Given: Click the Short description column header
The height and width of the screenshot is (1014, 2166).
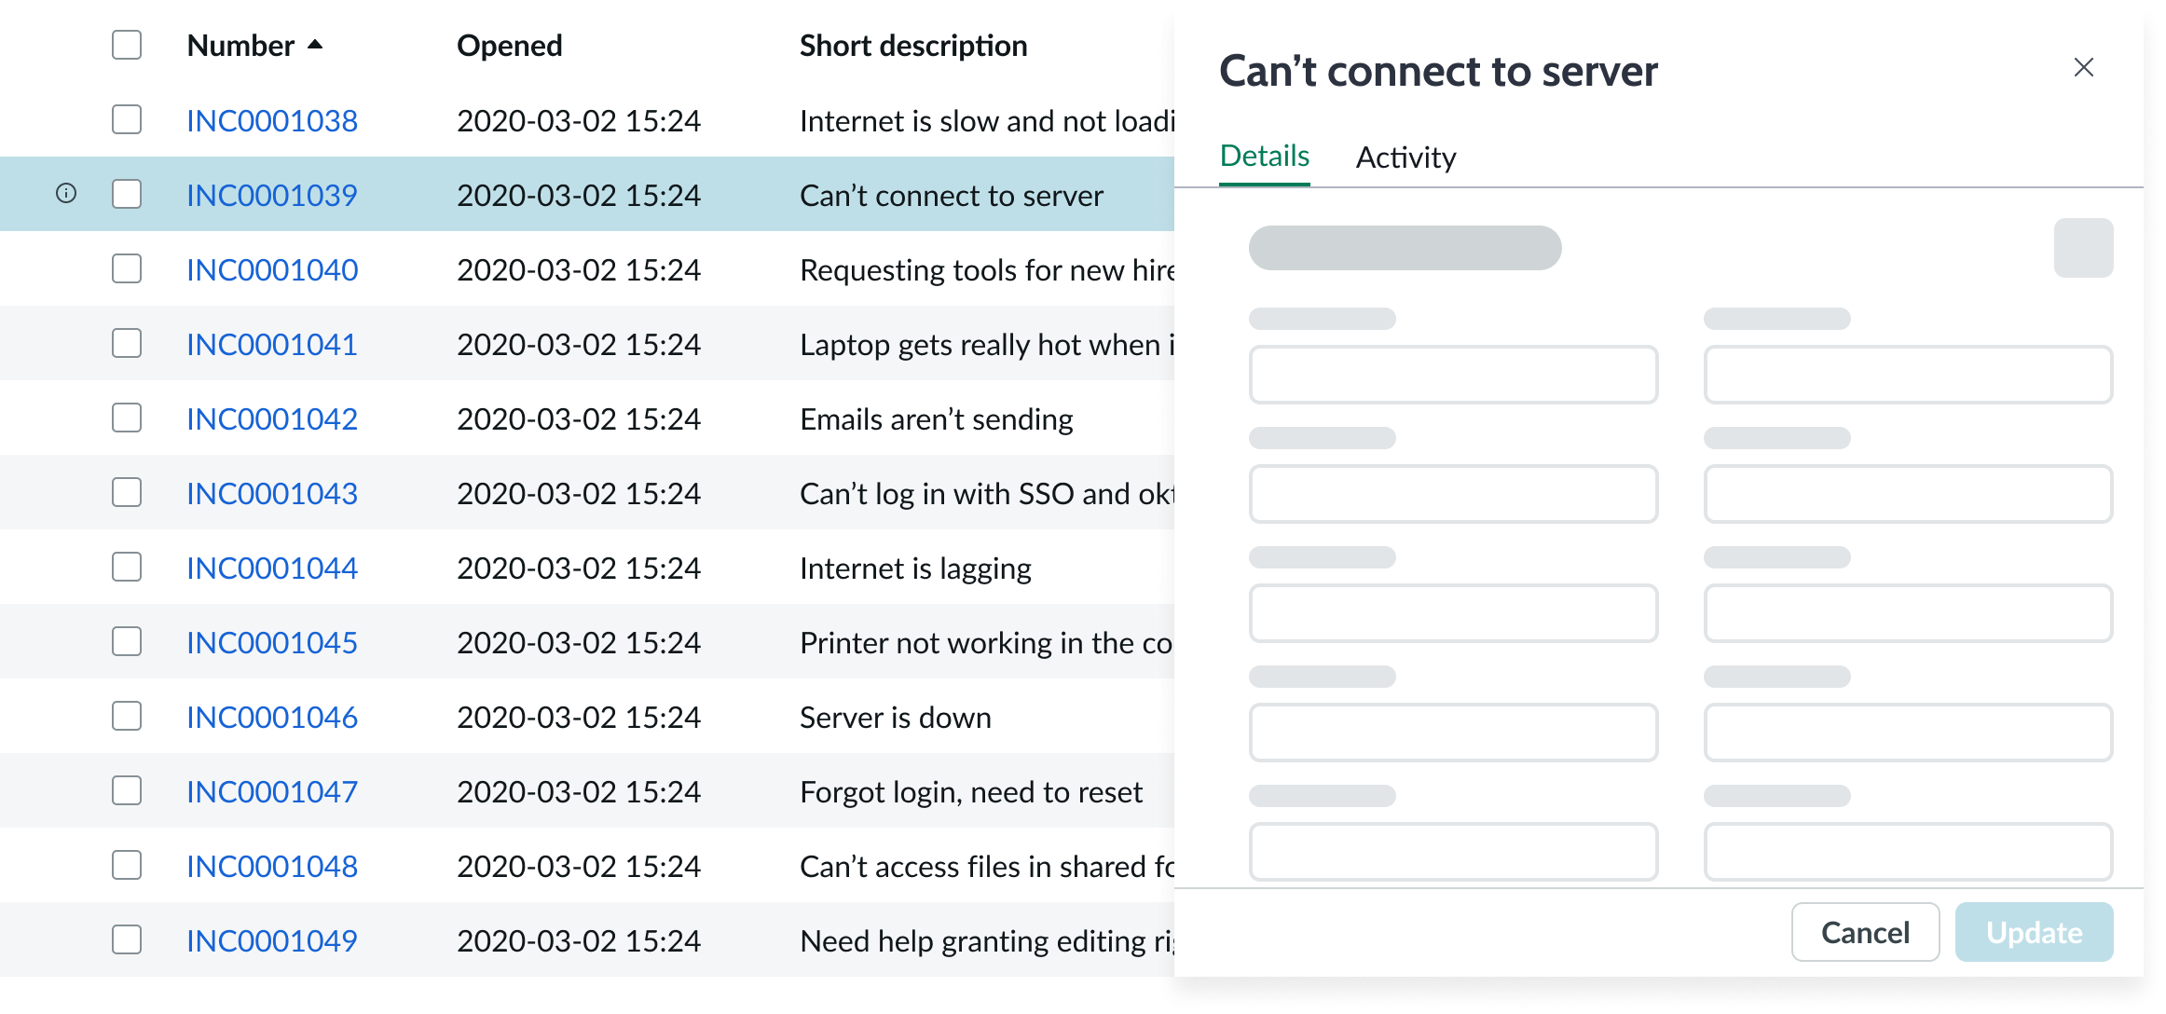Looking at the screenshot, I should 912,46.
